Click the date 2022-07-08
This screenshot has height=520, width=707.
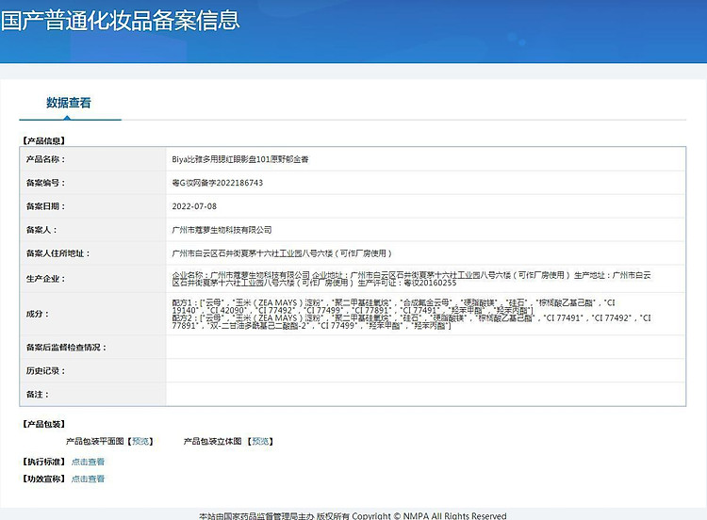[x=194, y=206]
